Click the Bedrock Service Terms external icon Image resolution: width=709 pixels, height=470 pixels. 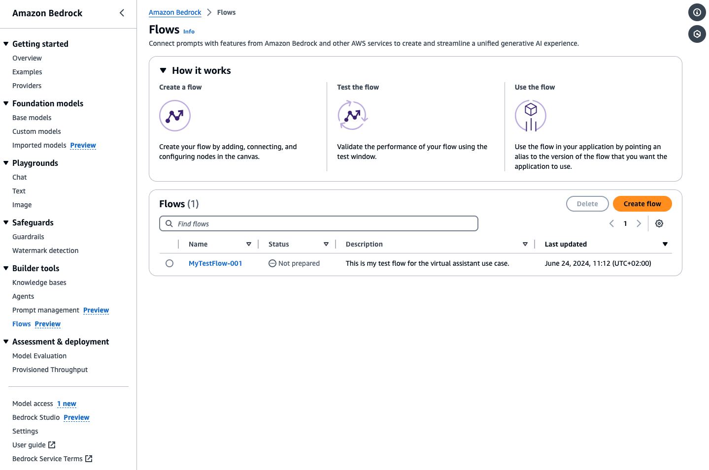pyautogui.click(x=89, y=459)
